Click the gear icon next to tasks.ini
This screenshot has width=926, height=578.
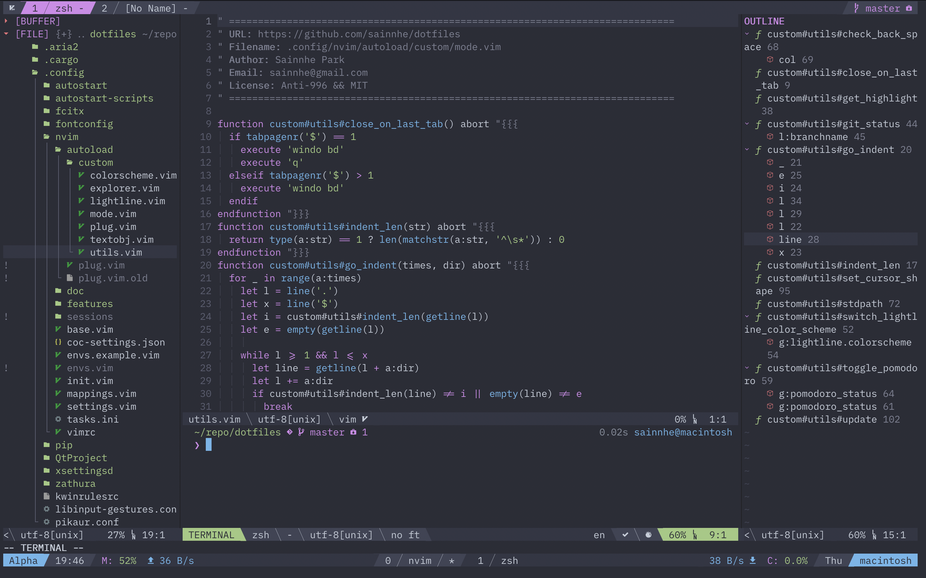(58, 419)
